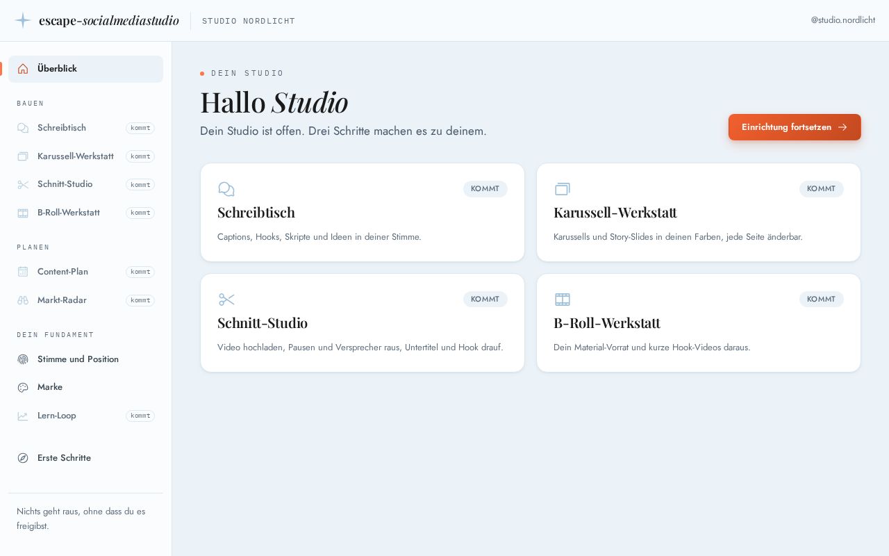Screen dimensions: 889x556
Task: Click the film strip icon beside B-Roll-Werkstatt in sidebar
Action: tap(23, 213)
